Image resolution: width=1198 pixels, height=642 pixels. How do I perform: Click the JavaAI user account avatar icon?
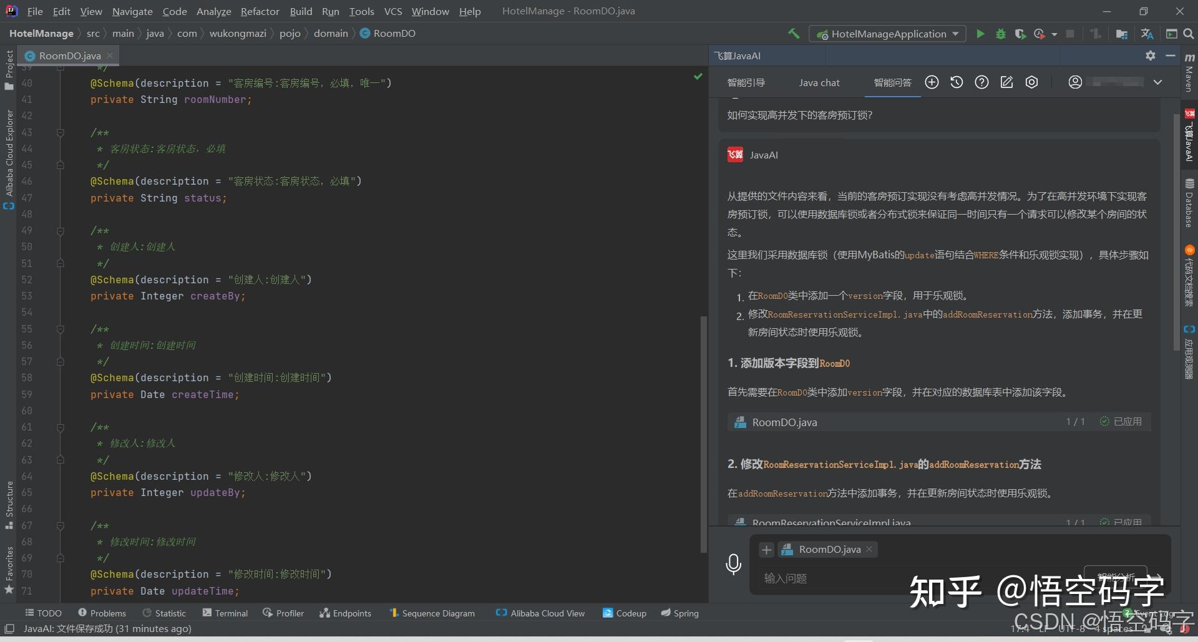(1075, 82)
